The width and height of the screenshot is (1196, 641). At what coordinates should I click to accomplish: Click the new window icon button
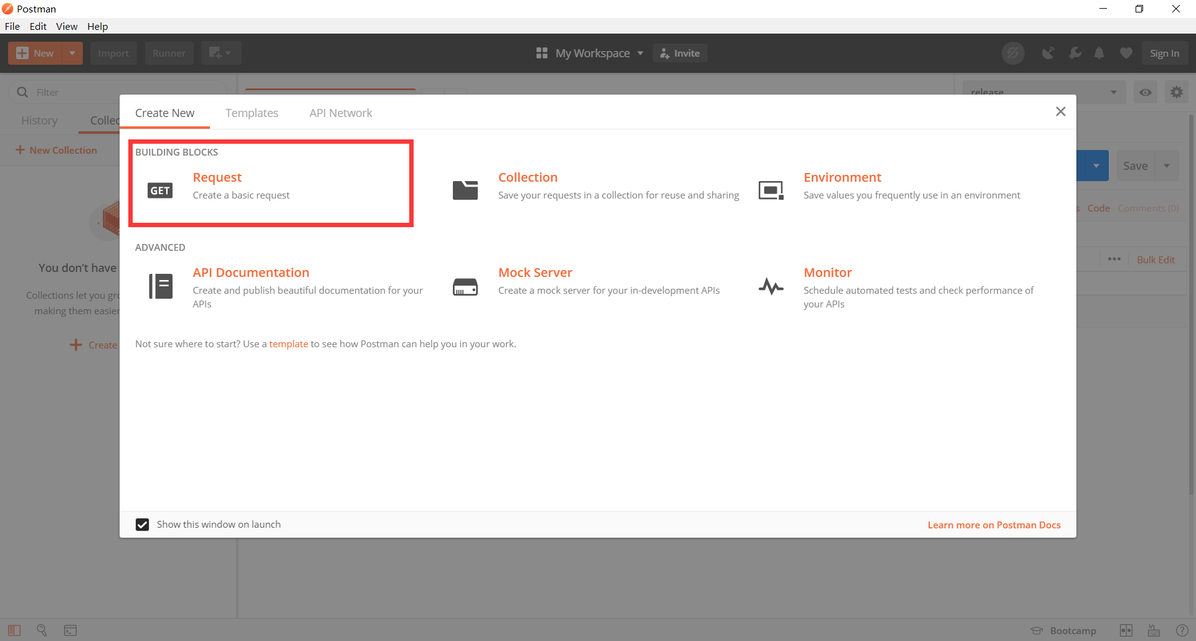tap(221, 54)
